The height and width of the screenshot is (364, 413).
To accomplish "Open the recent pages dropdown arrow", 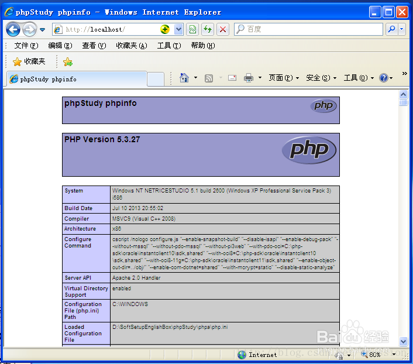I will (x=42, y=29).
